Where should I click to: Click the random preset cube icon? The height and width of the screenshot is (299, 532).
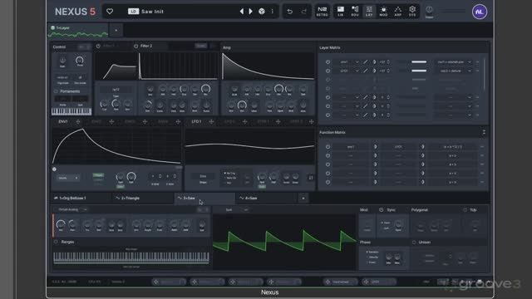[262, 12]
